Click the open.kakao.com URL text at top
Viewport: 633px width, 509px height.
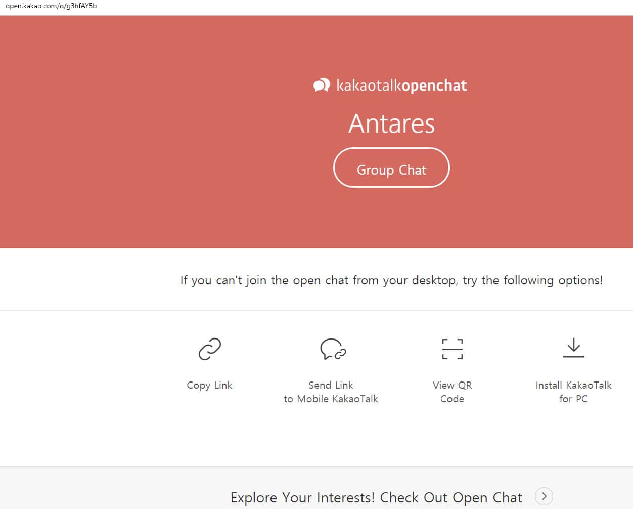[51, 6]
